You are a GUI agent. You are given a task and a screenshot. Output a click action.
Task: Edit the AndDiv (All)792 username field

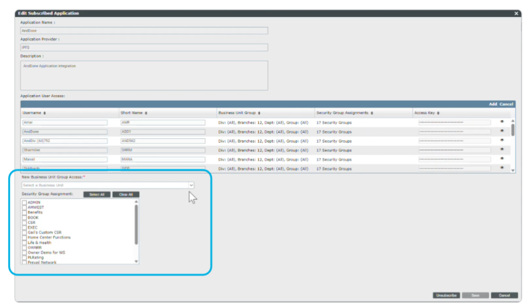point(65,141)
